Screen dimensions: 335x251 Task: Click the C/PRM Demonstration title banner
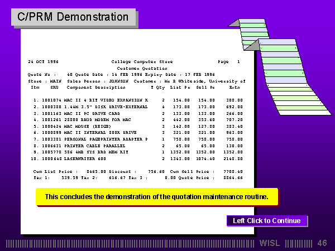pyautogui.click(x=73, y=17)
